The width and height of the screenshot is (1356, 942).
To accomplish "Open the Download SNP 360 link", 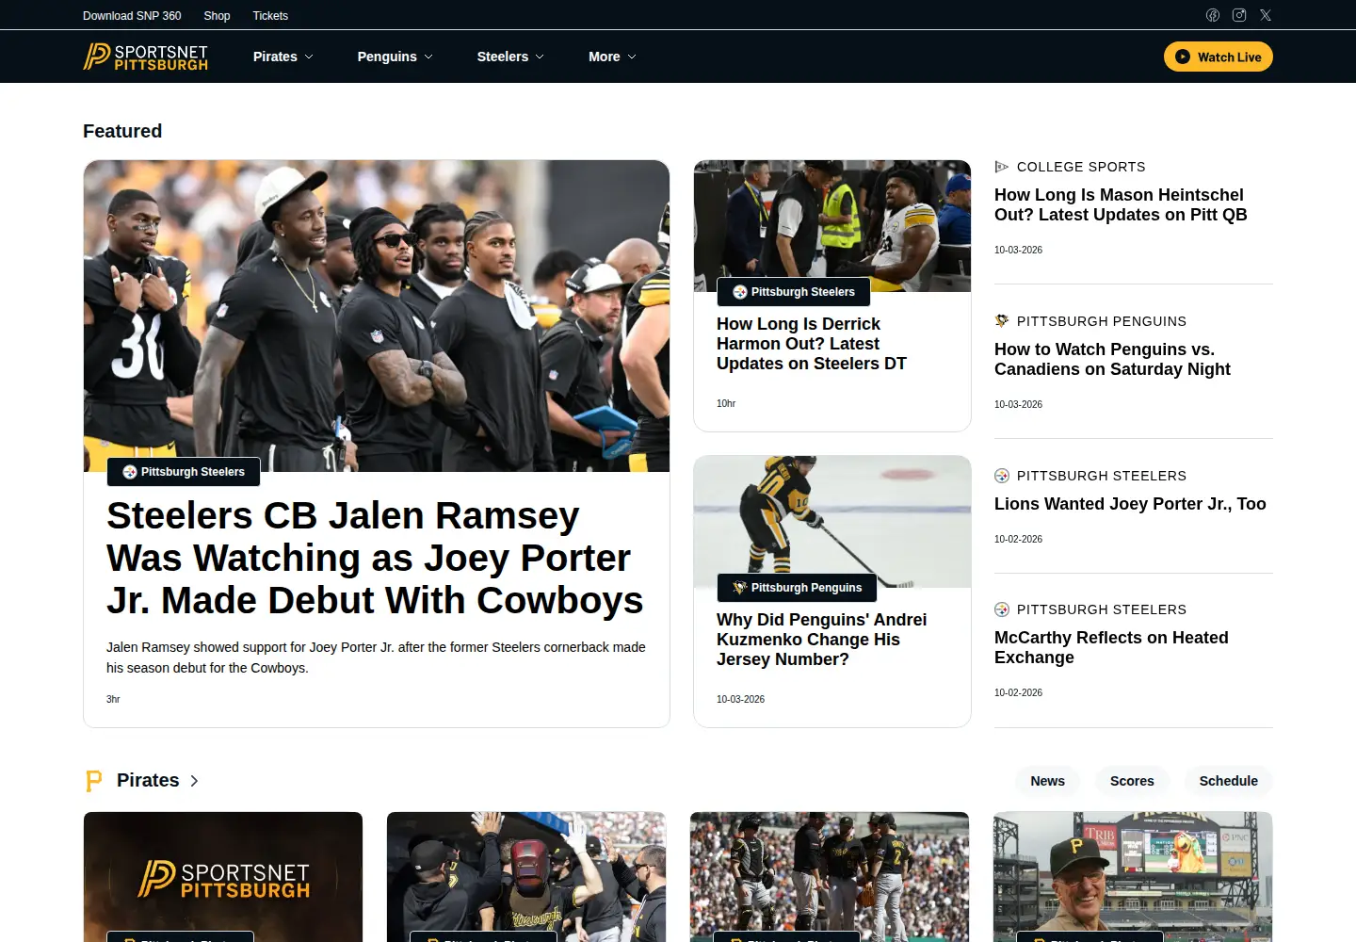I will (x=132, y=16).
